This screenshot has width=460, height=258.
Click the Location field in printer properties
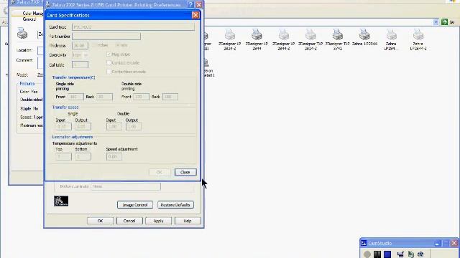coord(40,50)
